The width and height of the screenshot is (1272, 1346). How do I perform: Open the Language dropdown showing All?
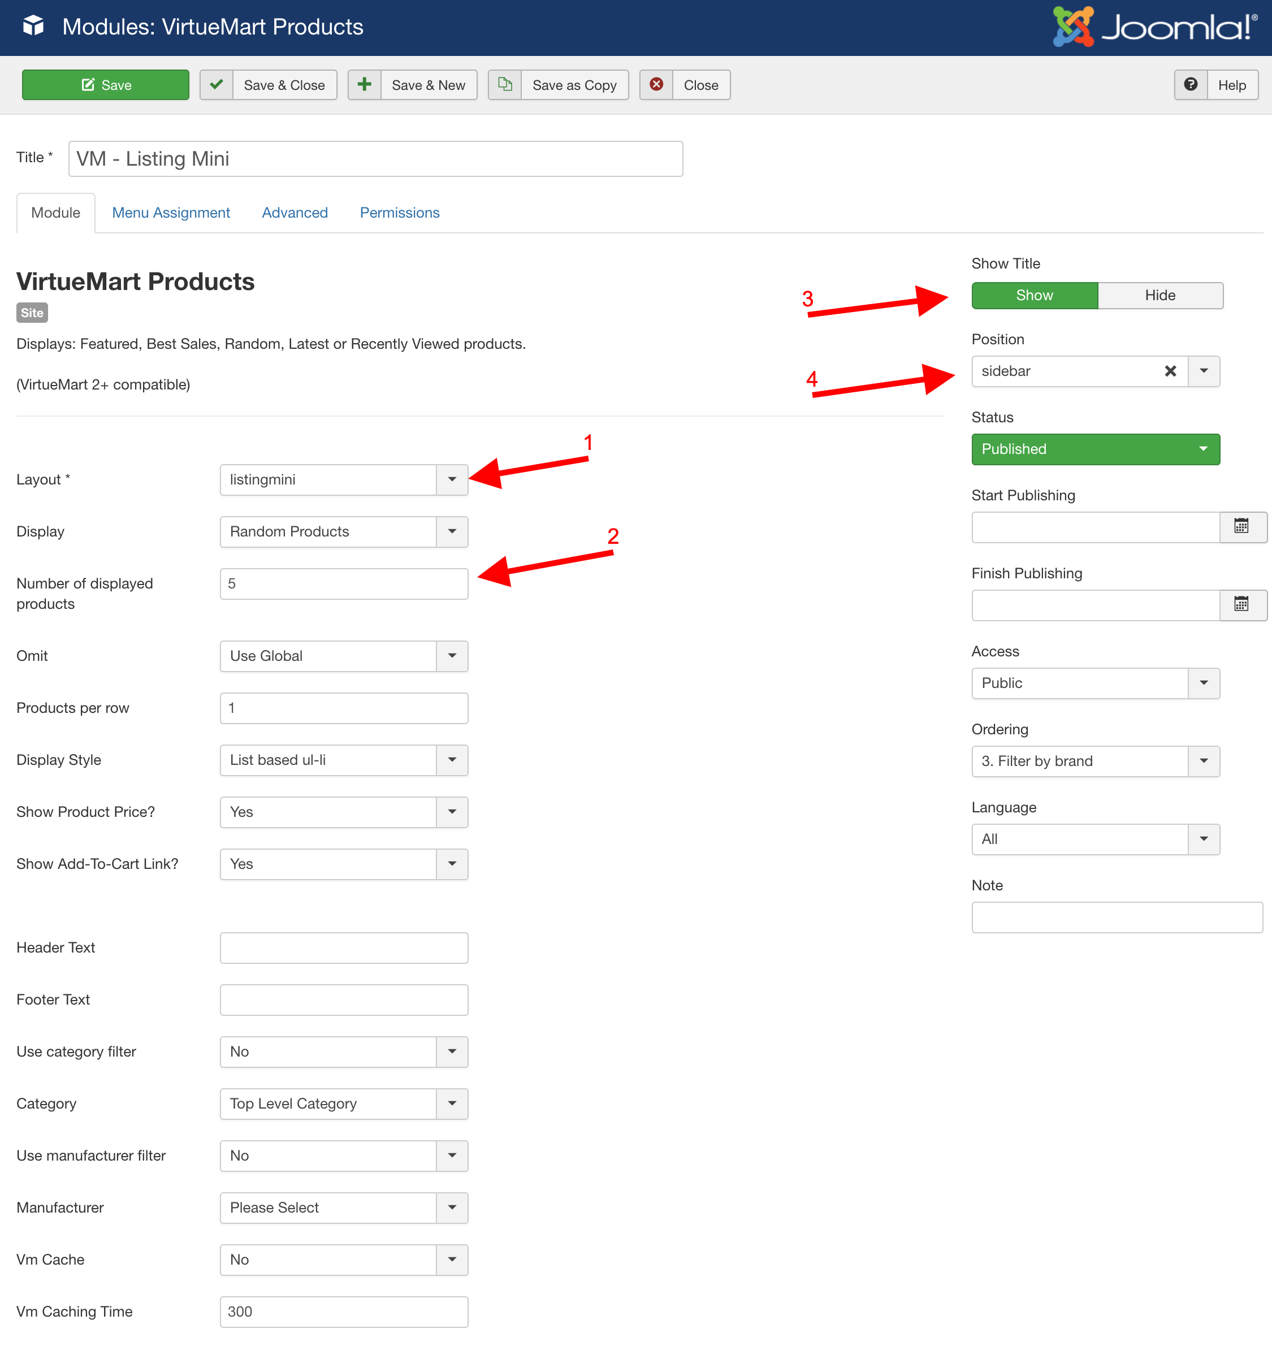[1095, 839]
